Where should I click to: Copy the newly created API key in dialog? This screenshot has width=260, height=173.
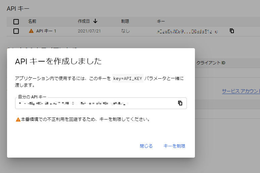point(180,103)
